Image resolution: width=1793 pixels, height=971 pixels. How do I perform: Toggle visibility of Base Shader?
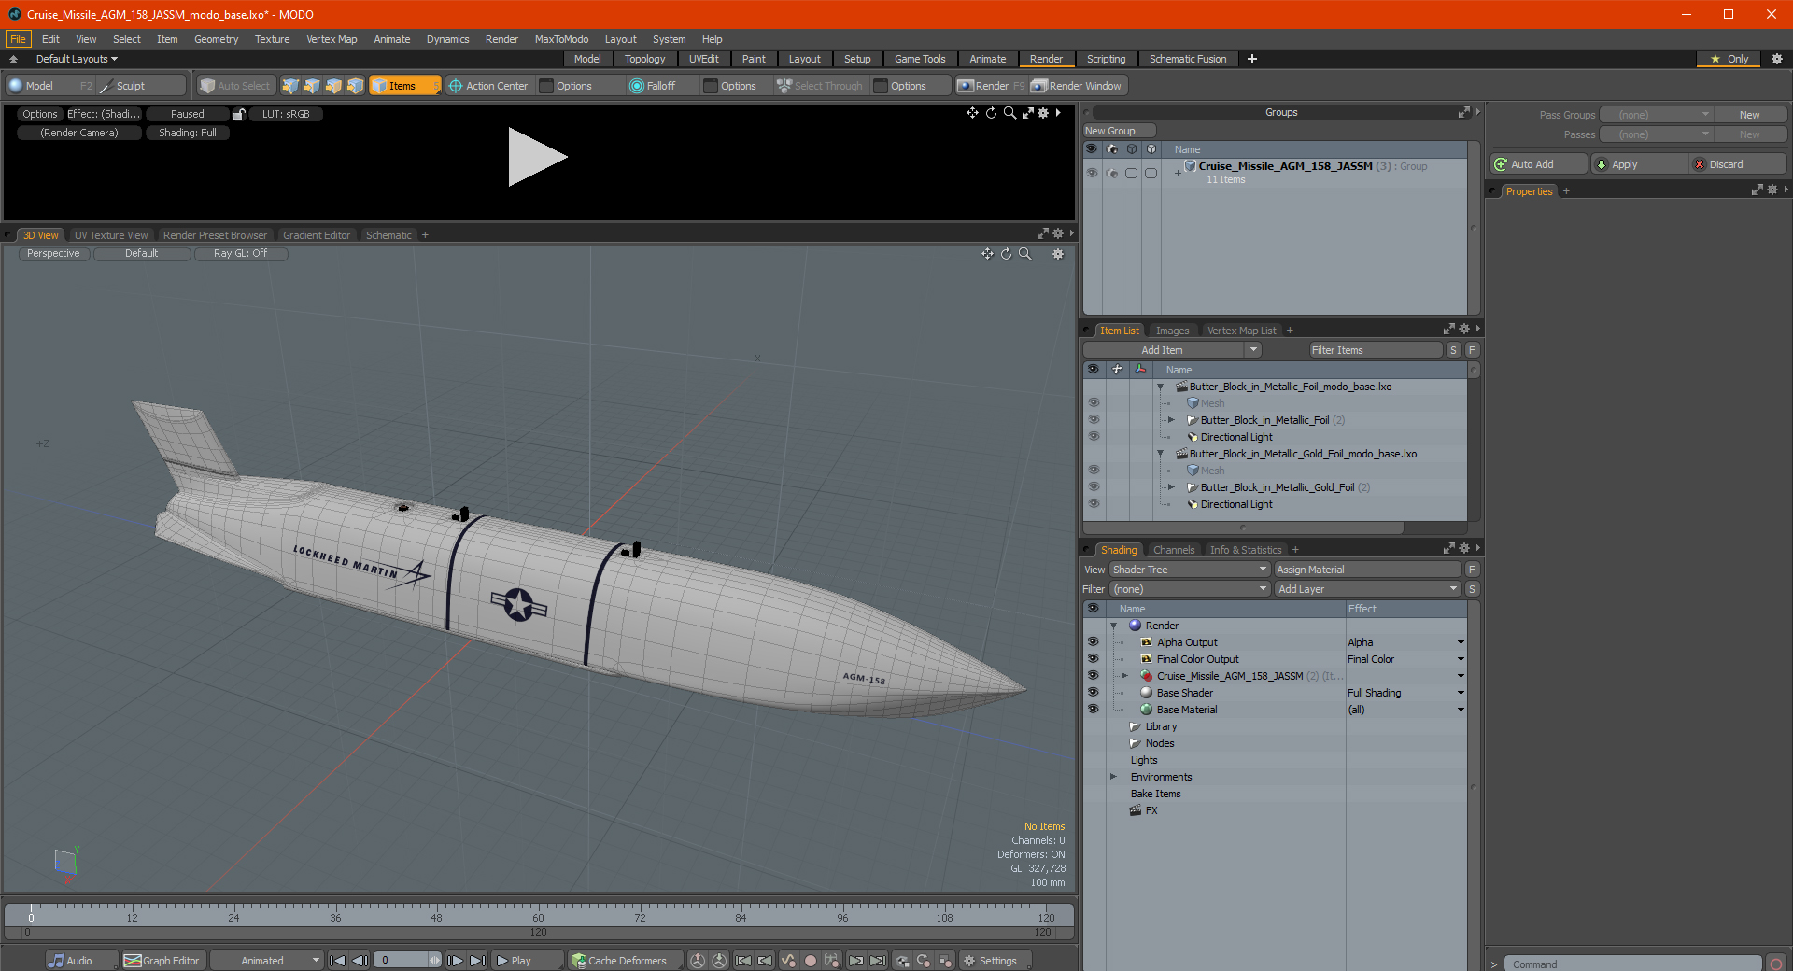(1093, 693)
